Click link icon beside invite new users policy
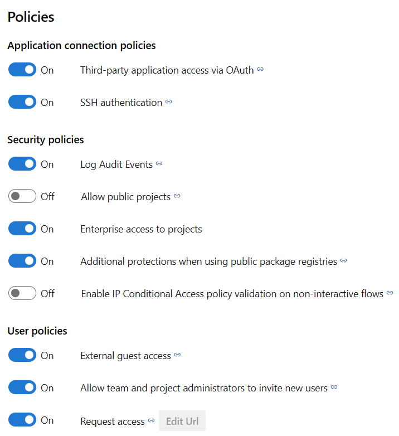This screenshot has width=399, height=436. [334, 387]
